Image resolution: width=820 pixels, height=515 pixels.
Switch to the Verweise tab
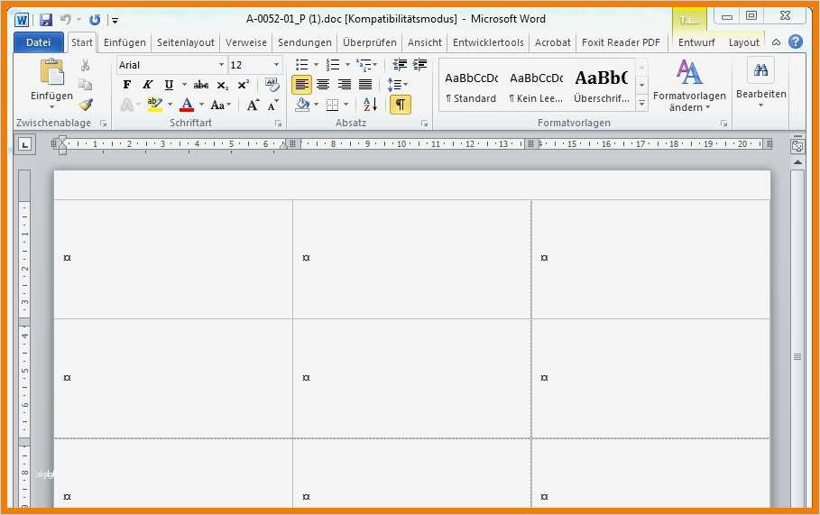tap(245, 42)
